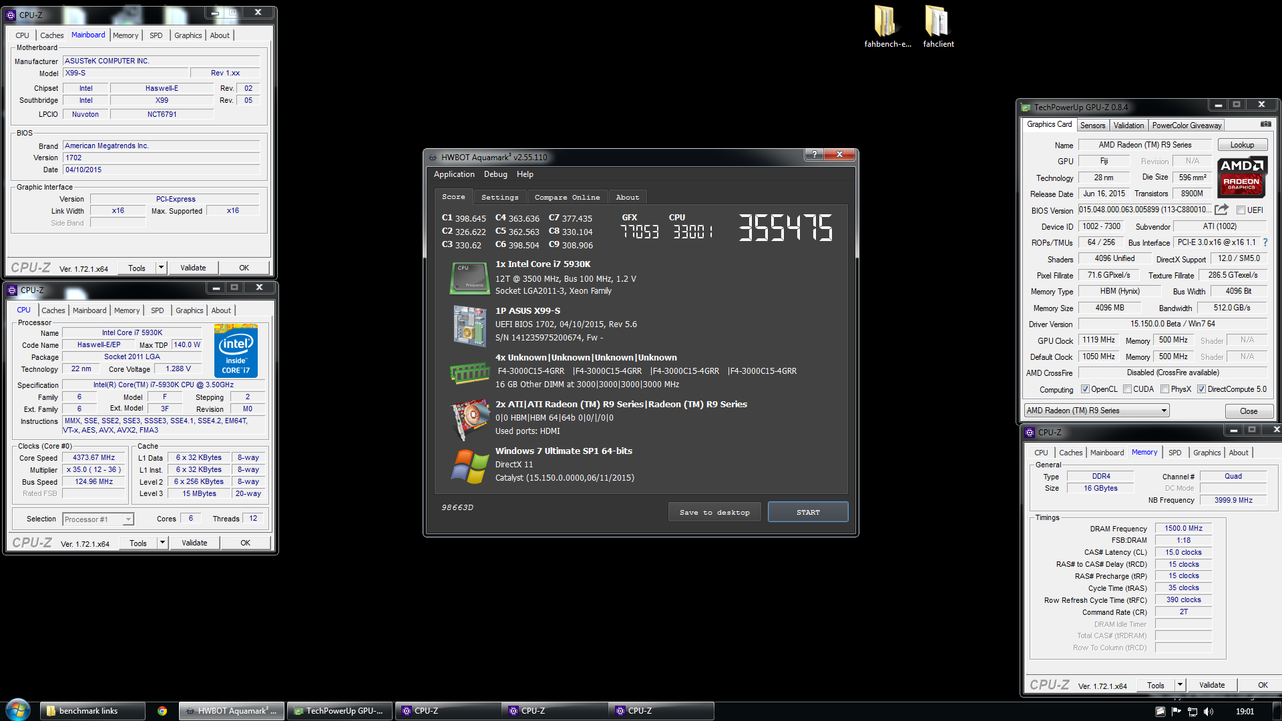This screenshot has height=721, width=1282.
Task: Open the Debug menu in Aquamark
Action: point(495,174)
